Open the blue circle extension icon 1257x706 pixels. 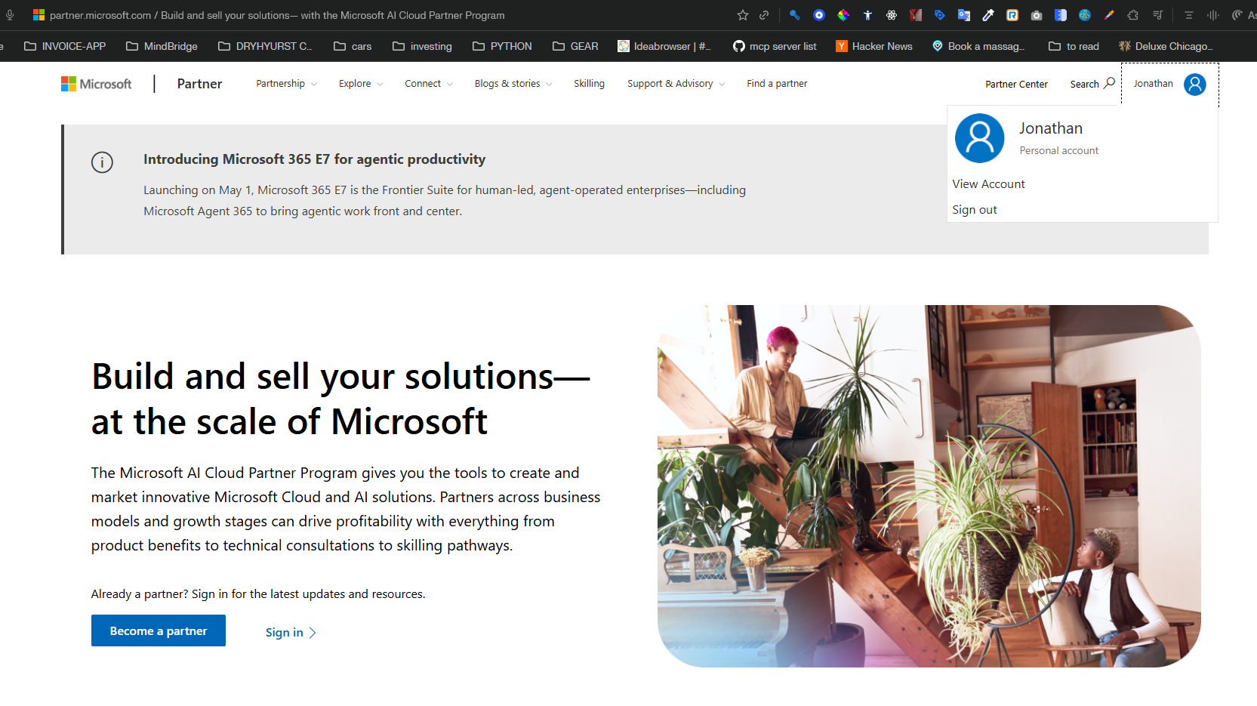819,15
